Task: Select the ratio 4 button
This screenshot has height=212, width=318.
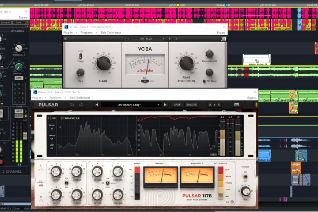Action: tap(137, 197)
